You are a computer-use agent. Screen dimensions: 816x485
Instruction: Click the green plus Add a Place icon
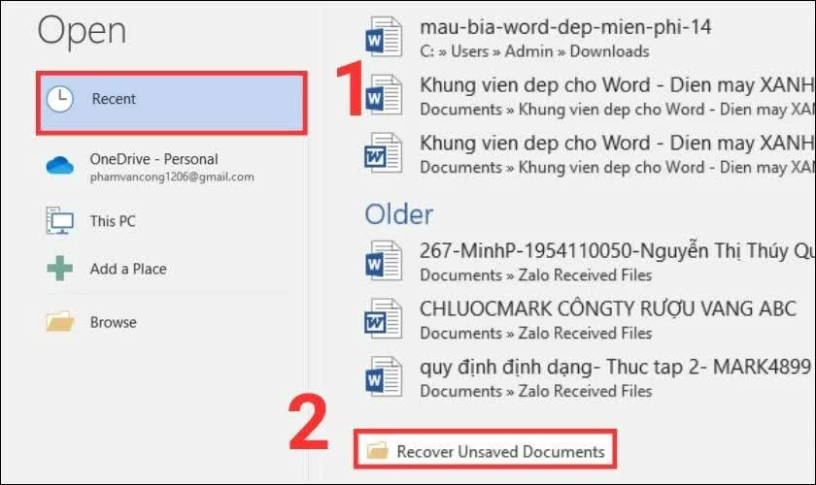click(60, 269)
